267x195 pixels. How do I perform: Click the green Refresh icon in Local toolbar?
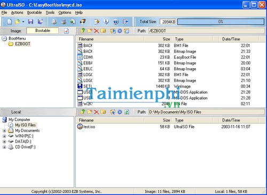coord(127,112)
